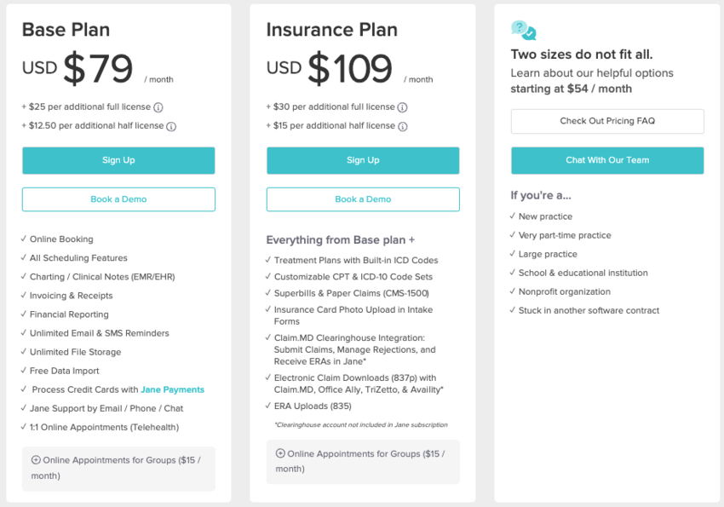Sign Up for the Insurance Plan
This screenshot has width=724, height=507.
point(363,160)
